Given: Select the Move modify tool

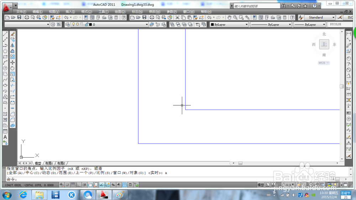Looking at the screenshot, I should point(12,62).
